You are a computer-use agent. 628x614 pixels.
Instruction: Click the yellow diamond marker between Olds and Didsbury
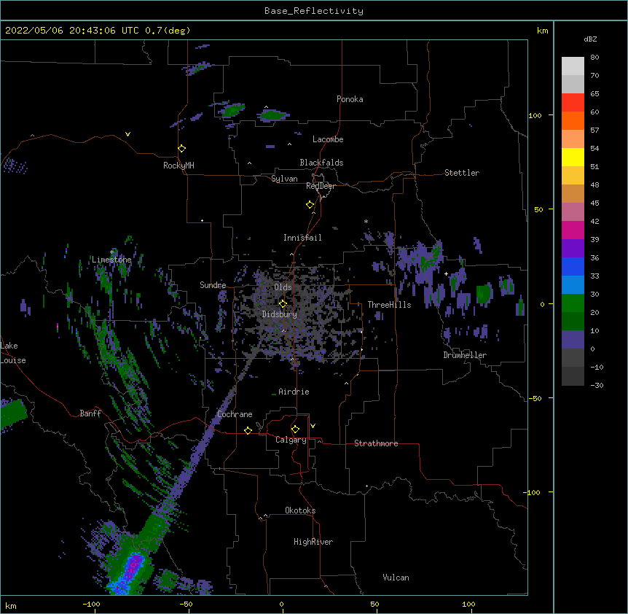(283, 303)
